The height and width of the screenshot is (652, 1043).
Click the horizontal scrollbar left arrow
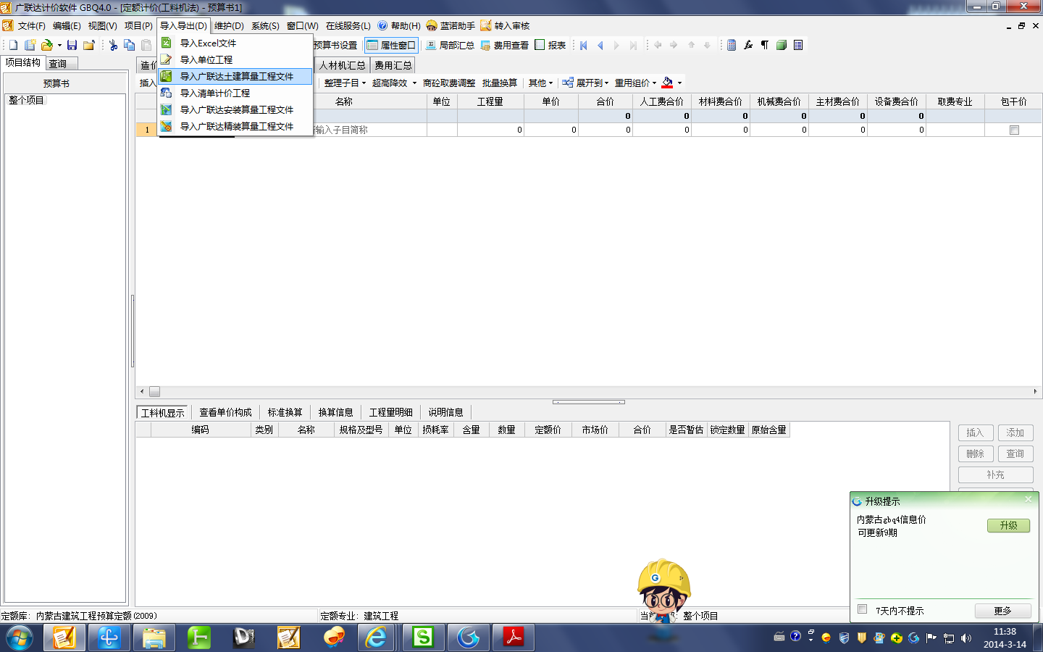(x=142, y=391)
